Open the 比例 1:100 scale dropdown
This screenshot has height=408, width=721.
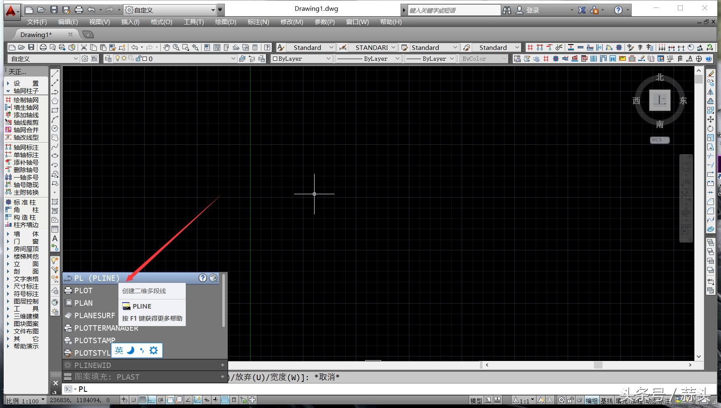[x=25, y=401]
